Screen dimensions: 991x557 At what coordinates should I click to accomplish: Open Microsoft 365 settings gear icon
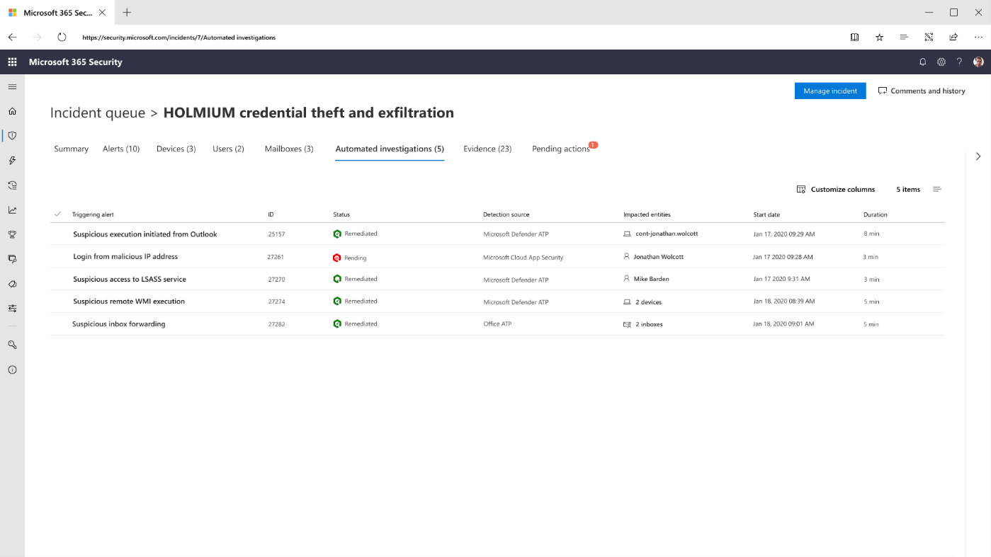click(x=941, y=62)
